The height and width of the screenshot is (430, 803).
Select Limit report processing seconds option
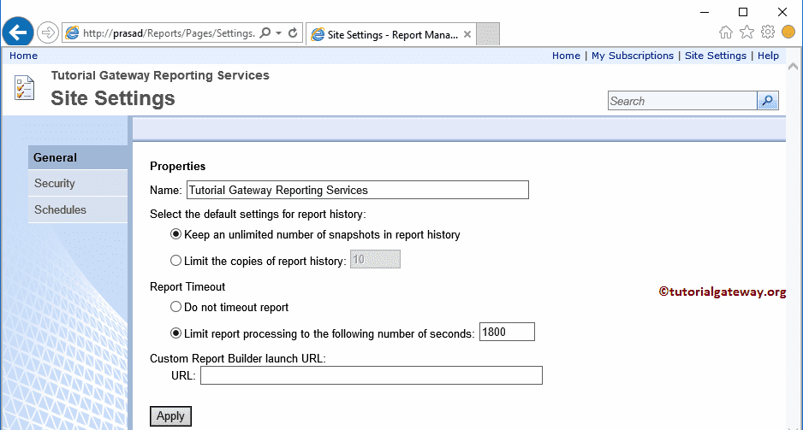tap(176, 333)
